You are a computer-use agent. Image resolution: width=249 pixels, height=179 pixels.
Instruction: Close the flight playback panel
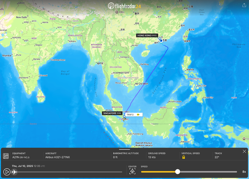pyautogui.click(x=244, y=152)
